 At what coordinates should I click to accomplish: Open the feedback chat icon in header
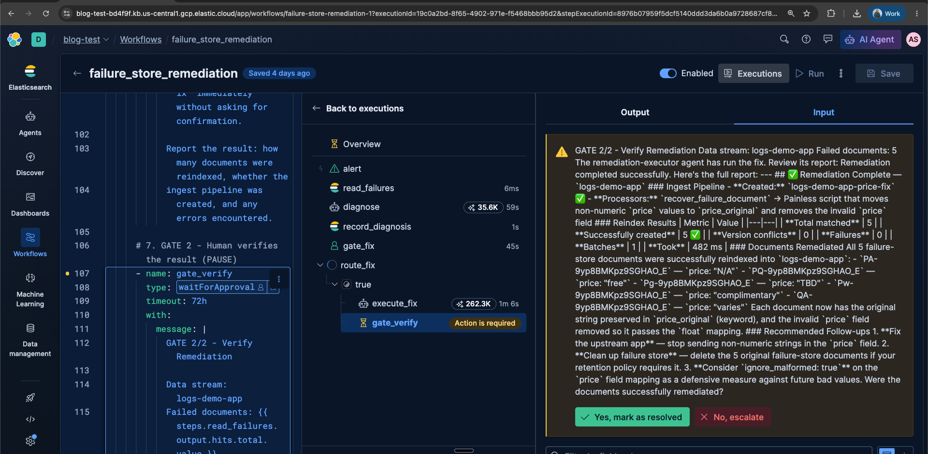click(x=828, y=40)
